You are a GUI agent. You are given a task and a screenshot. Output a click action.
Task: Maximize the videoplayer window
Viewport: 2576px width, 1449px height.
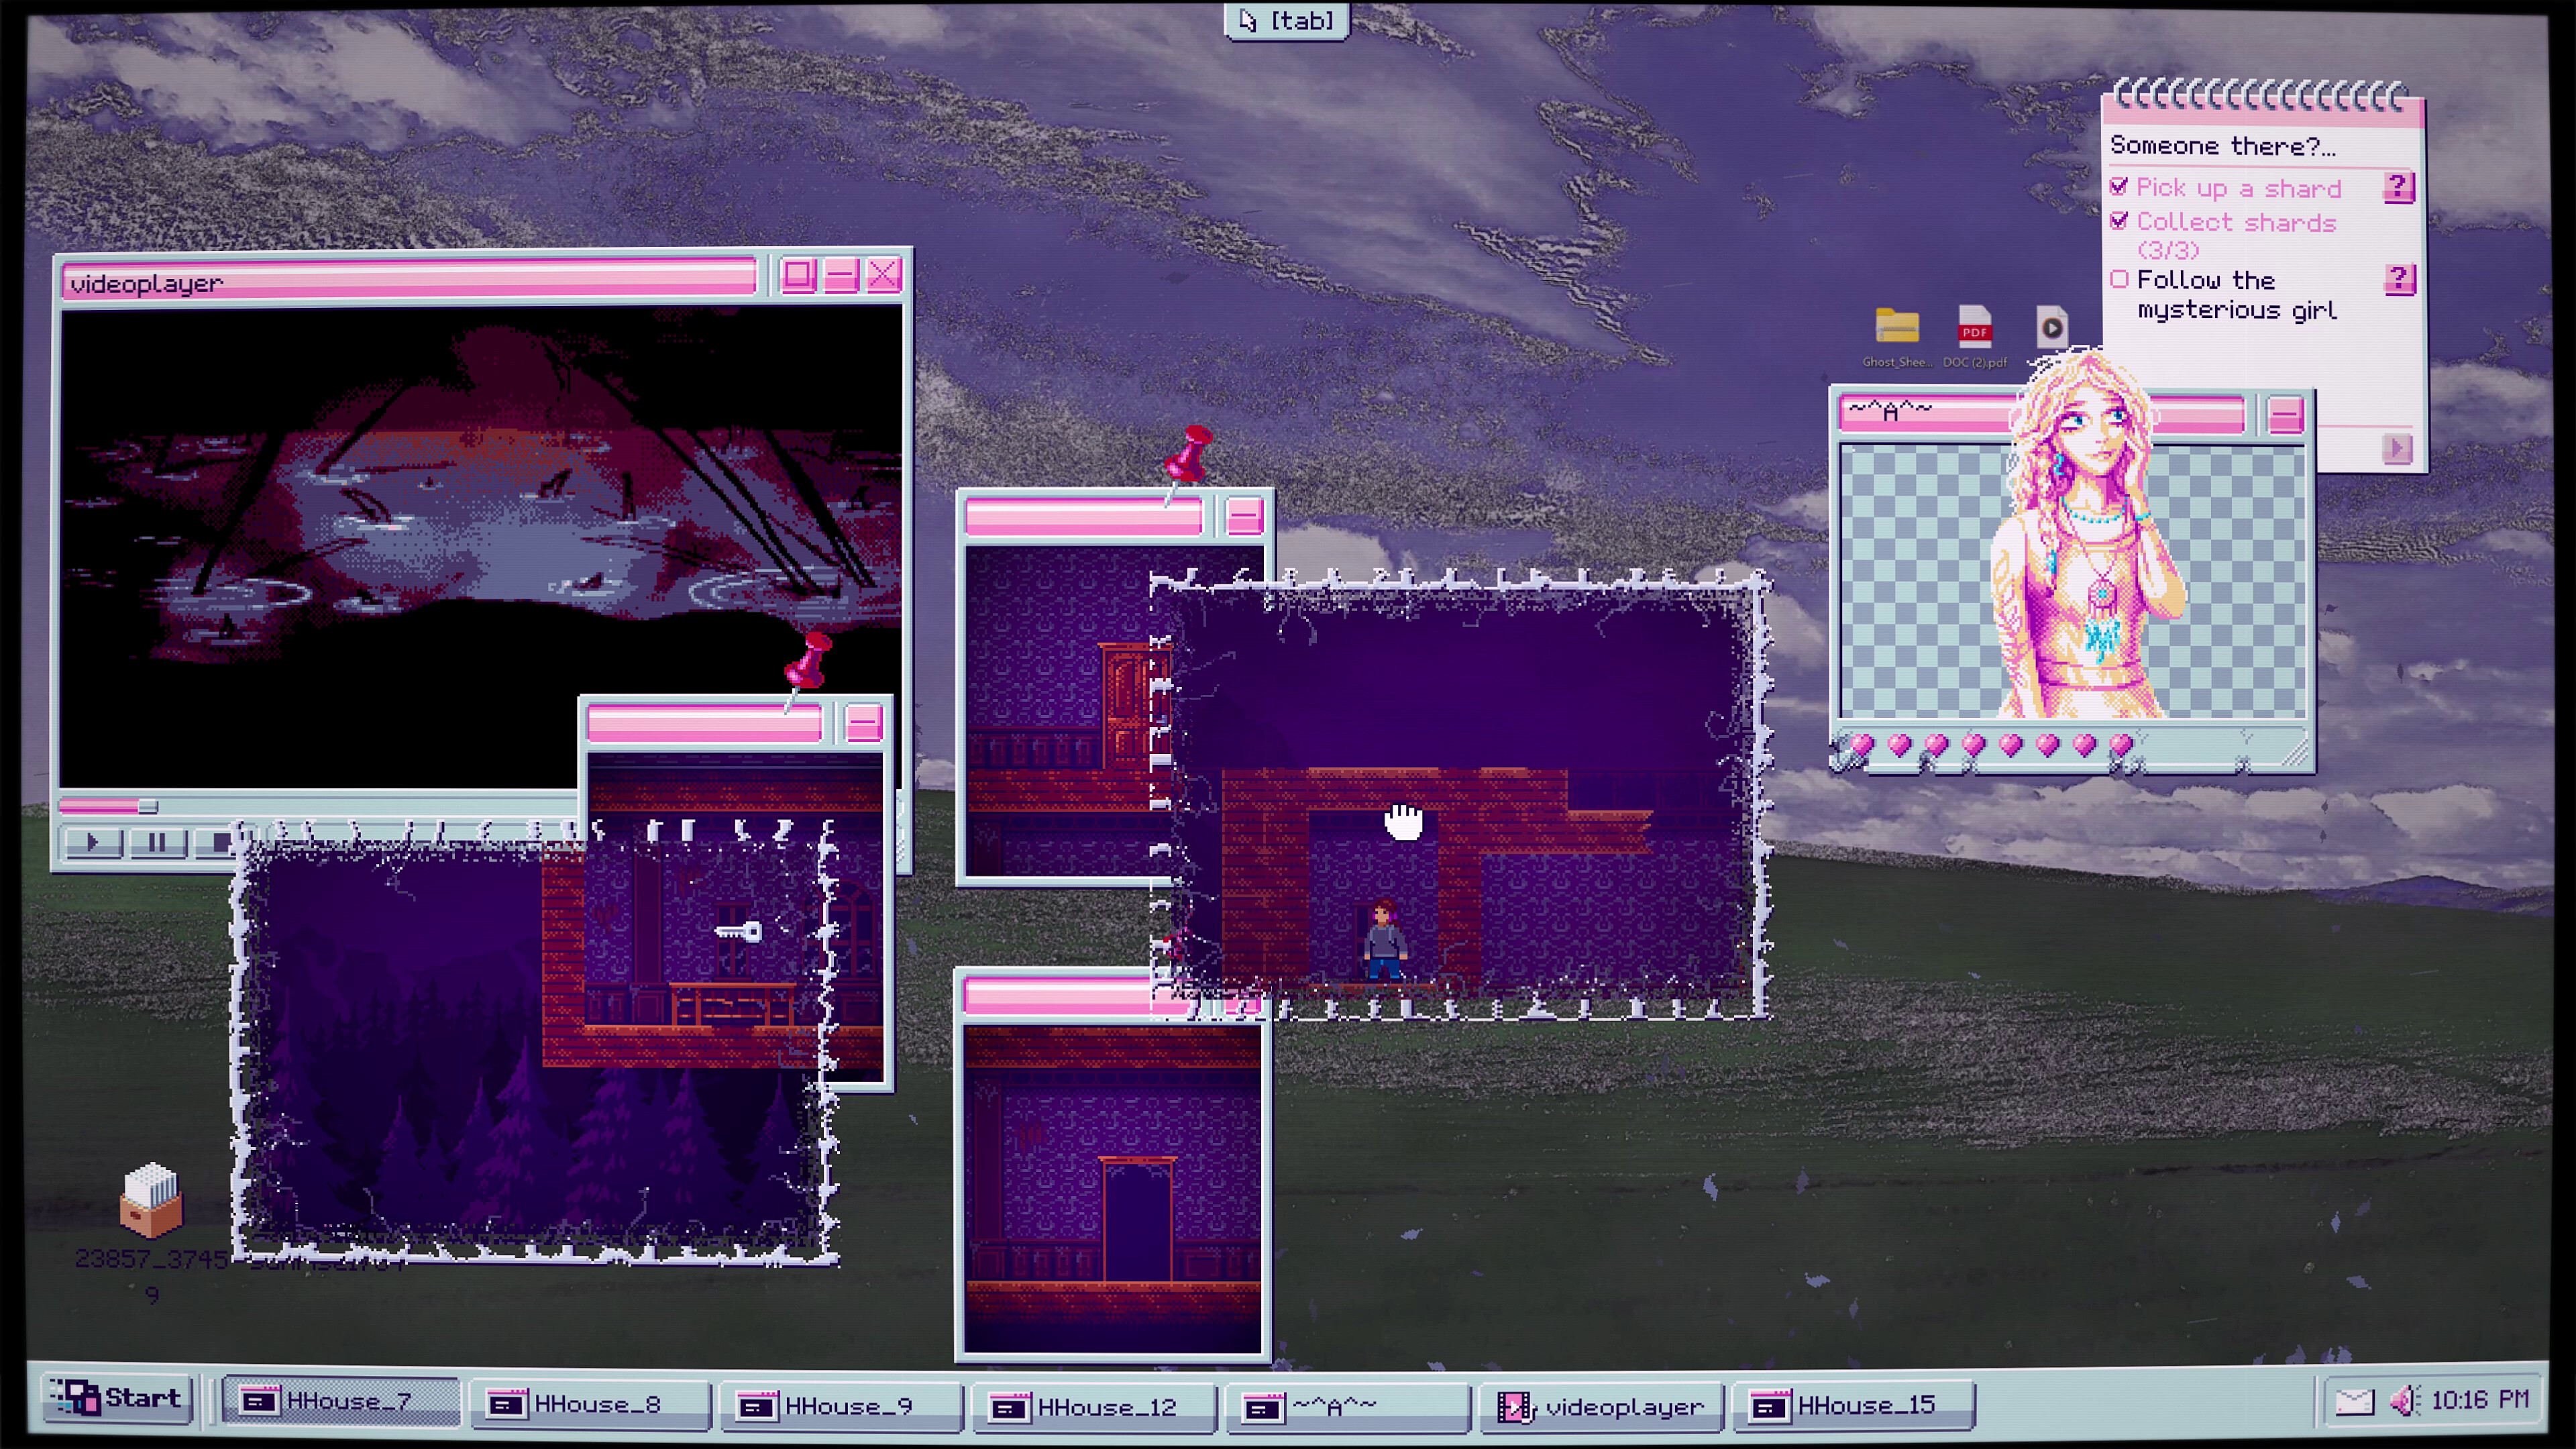[x=798, y=274]
